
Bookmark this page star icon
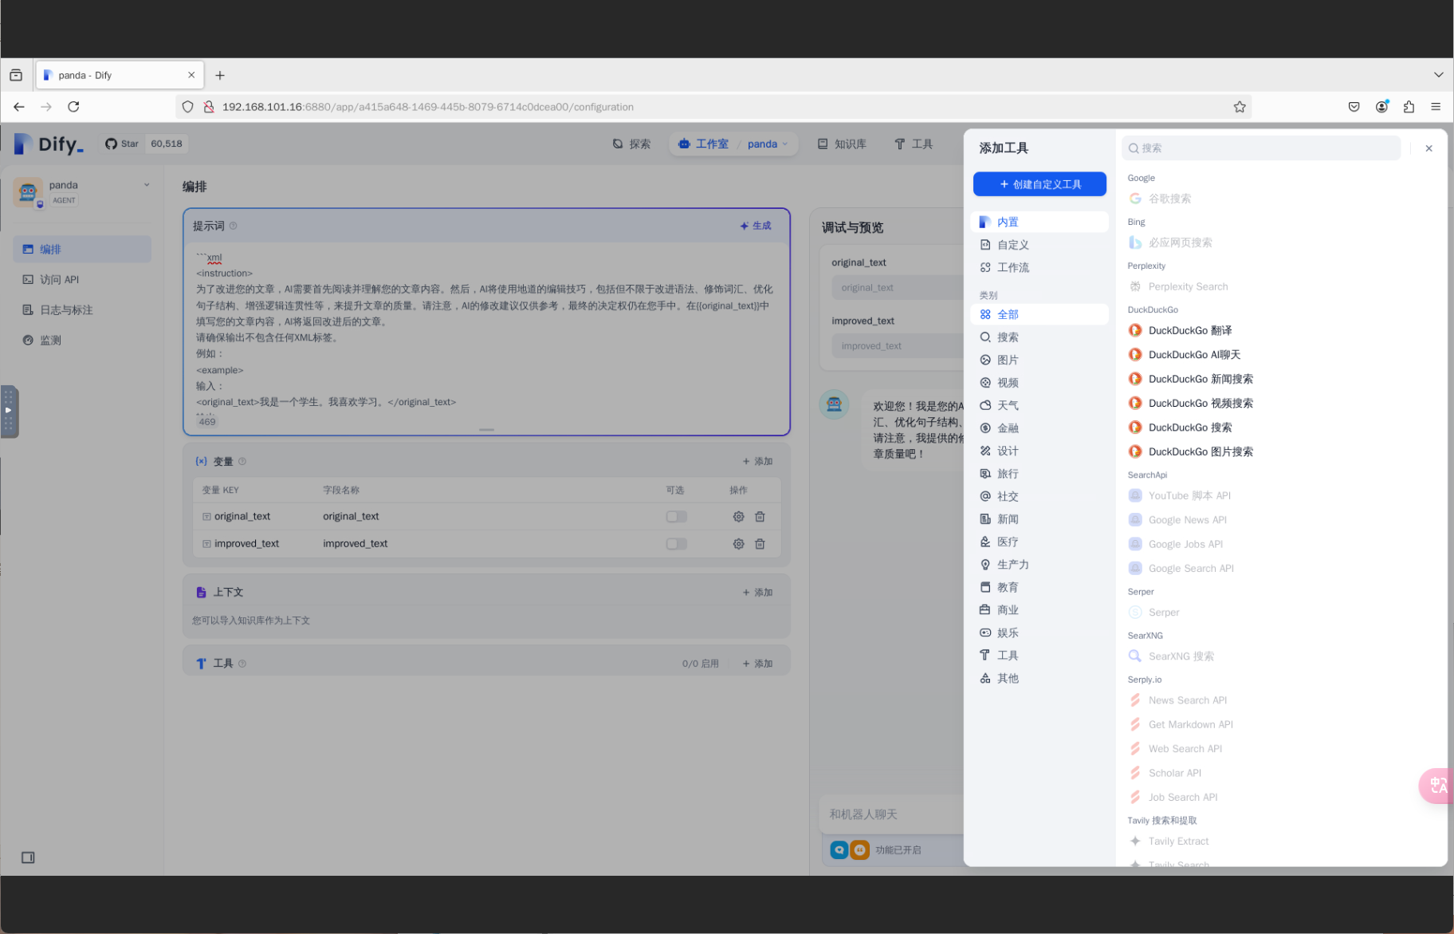coord(1240,107)
